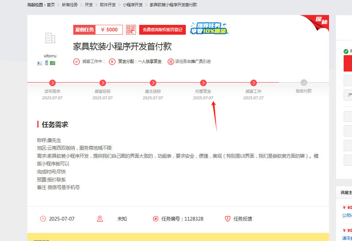Click the bank card verification icon under vitorru
The width and height of the screenshot is (352, 241).
(x=52, y=63)
